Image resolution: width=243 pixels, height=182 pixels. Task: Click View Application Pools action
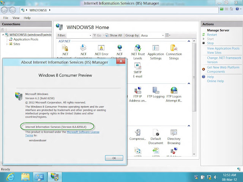[223, 49]
